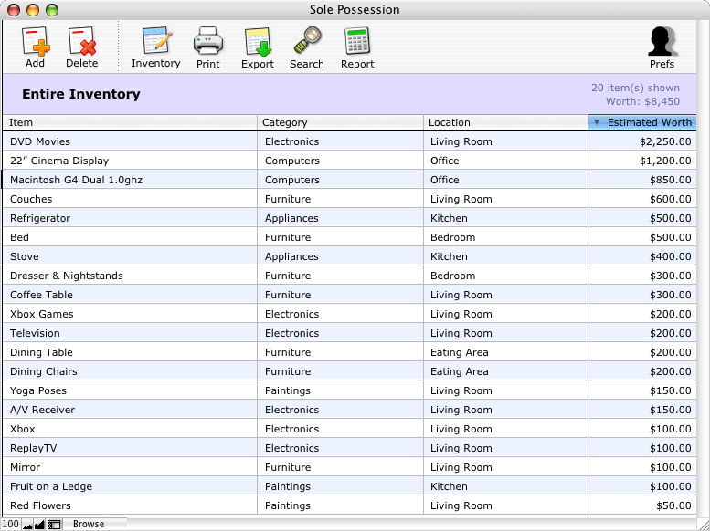
Task: Click the Worth: $8,450 total
Action: click(x=642, y=101)
